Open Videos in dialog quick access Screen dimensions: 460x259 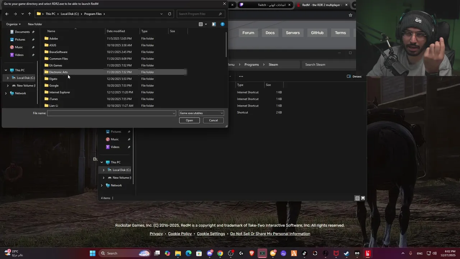pos(19,55)
